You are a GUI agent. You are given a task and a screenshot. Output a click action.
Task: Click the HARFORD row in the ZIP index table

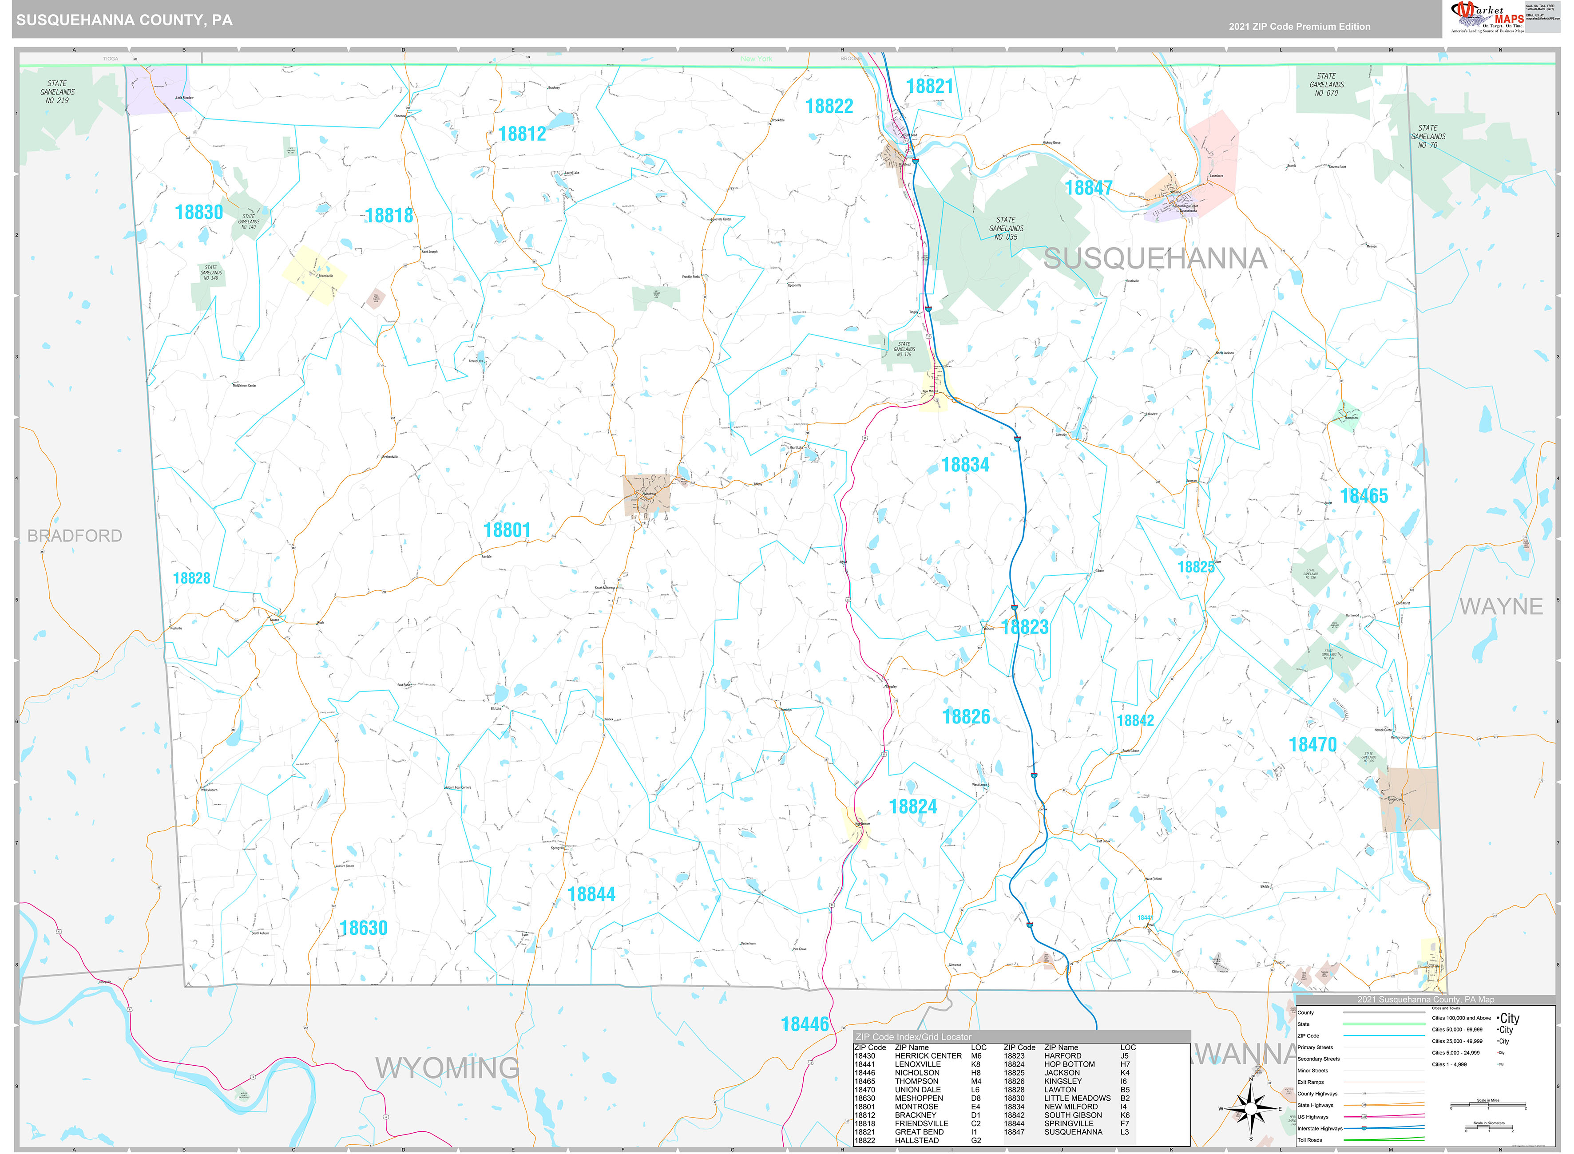(x=1063, y=1055)
